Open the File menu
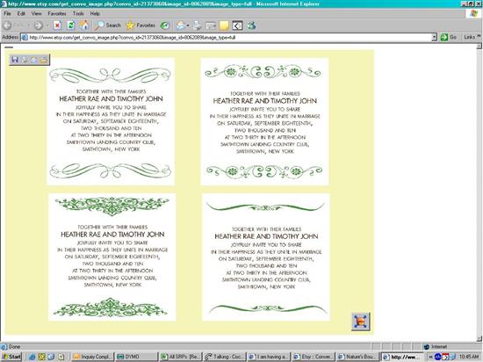This screenshot has width=483, height=362. tap(7, 13)
